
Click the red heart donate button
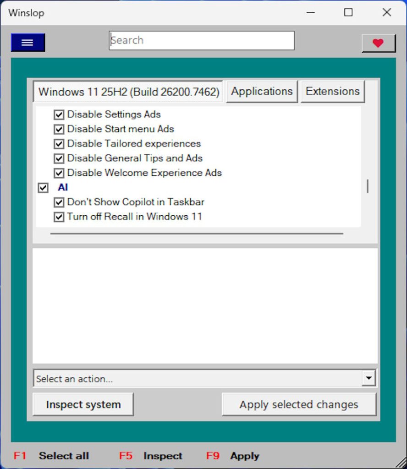(x=378, y=44)
